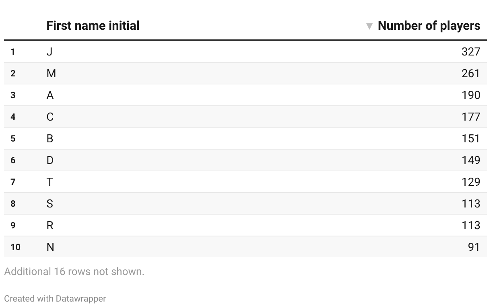491x308 pixels.
Task: Select the initial C cell
Action: 50,117
